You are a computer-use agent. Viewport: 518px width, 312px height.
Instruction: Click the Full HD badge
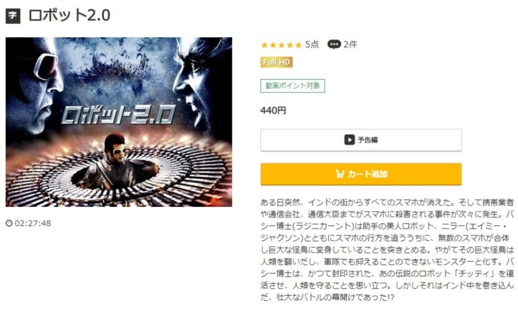pos(277,62)
